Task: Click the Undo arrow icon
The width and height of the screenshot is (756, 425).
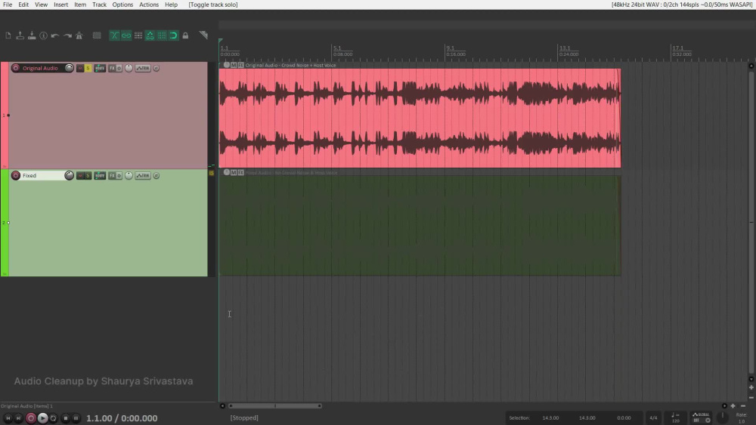Action: click(x=55, y=35)
